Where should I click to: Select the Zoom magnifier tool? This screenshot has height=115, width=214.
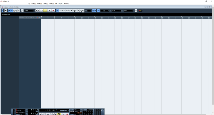point(69,10)
